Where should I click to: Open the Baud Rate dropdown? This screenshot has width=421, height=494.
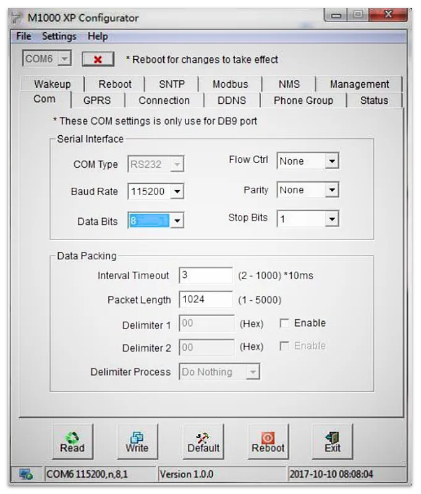[177, 192]
